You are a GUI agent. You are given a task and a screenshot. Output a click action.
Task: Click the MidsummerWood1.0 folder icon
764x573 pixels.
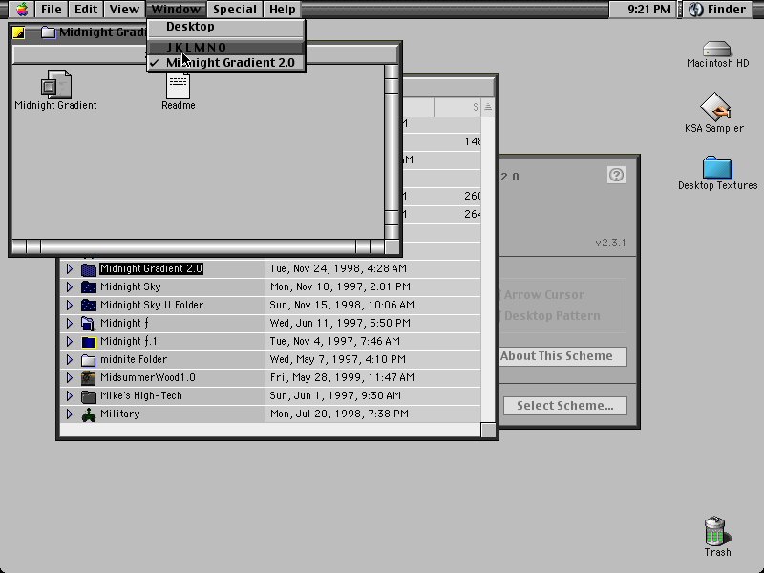[x=88, y=377]
